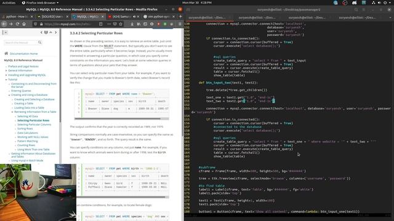
Task: Open the Entering Queries page
Action: (21, 91)
